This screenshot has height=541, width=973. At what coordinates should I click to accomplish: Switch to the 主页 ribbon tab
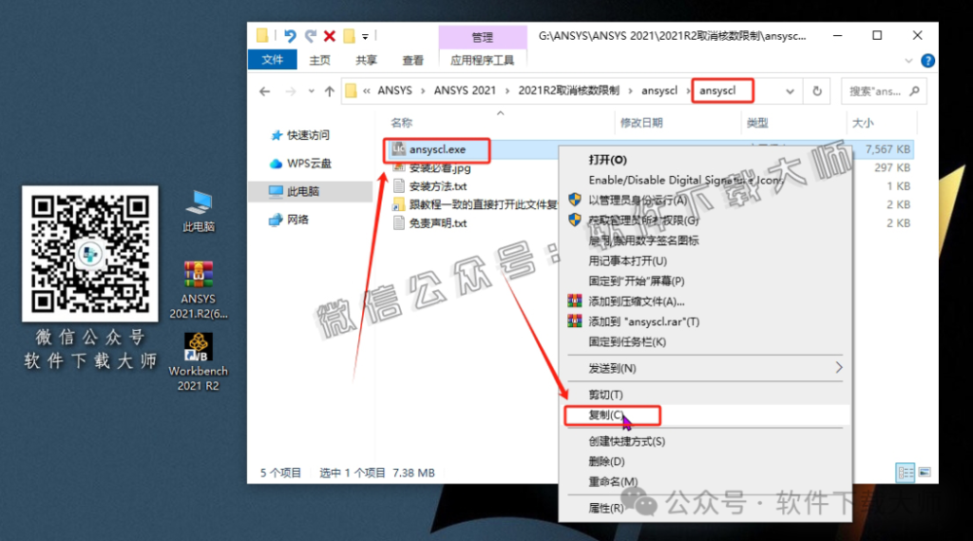click(319, 60)
